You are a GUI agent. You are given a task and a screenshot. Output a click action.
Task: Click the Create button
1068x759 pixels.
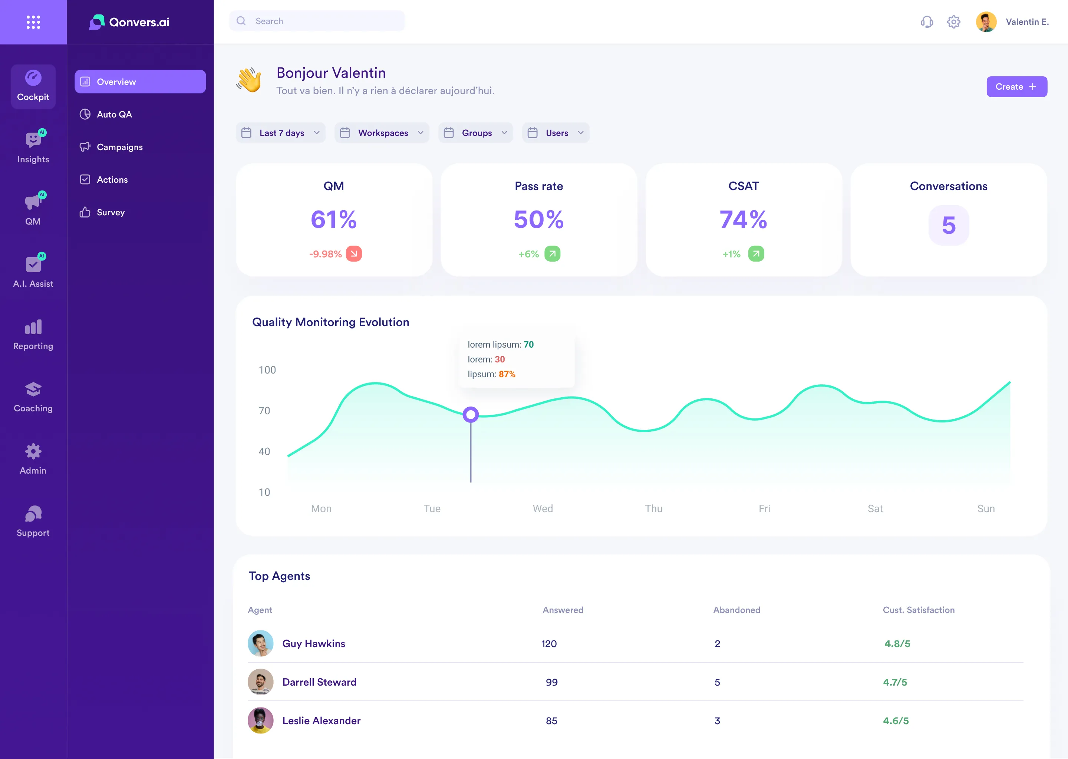[x=1016, y=86]
